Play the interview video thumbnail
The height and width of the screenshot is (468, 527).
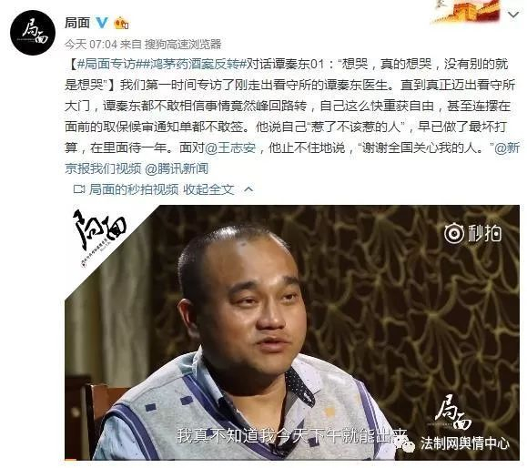coord(292,332)
